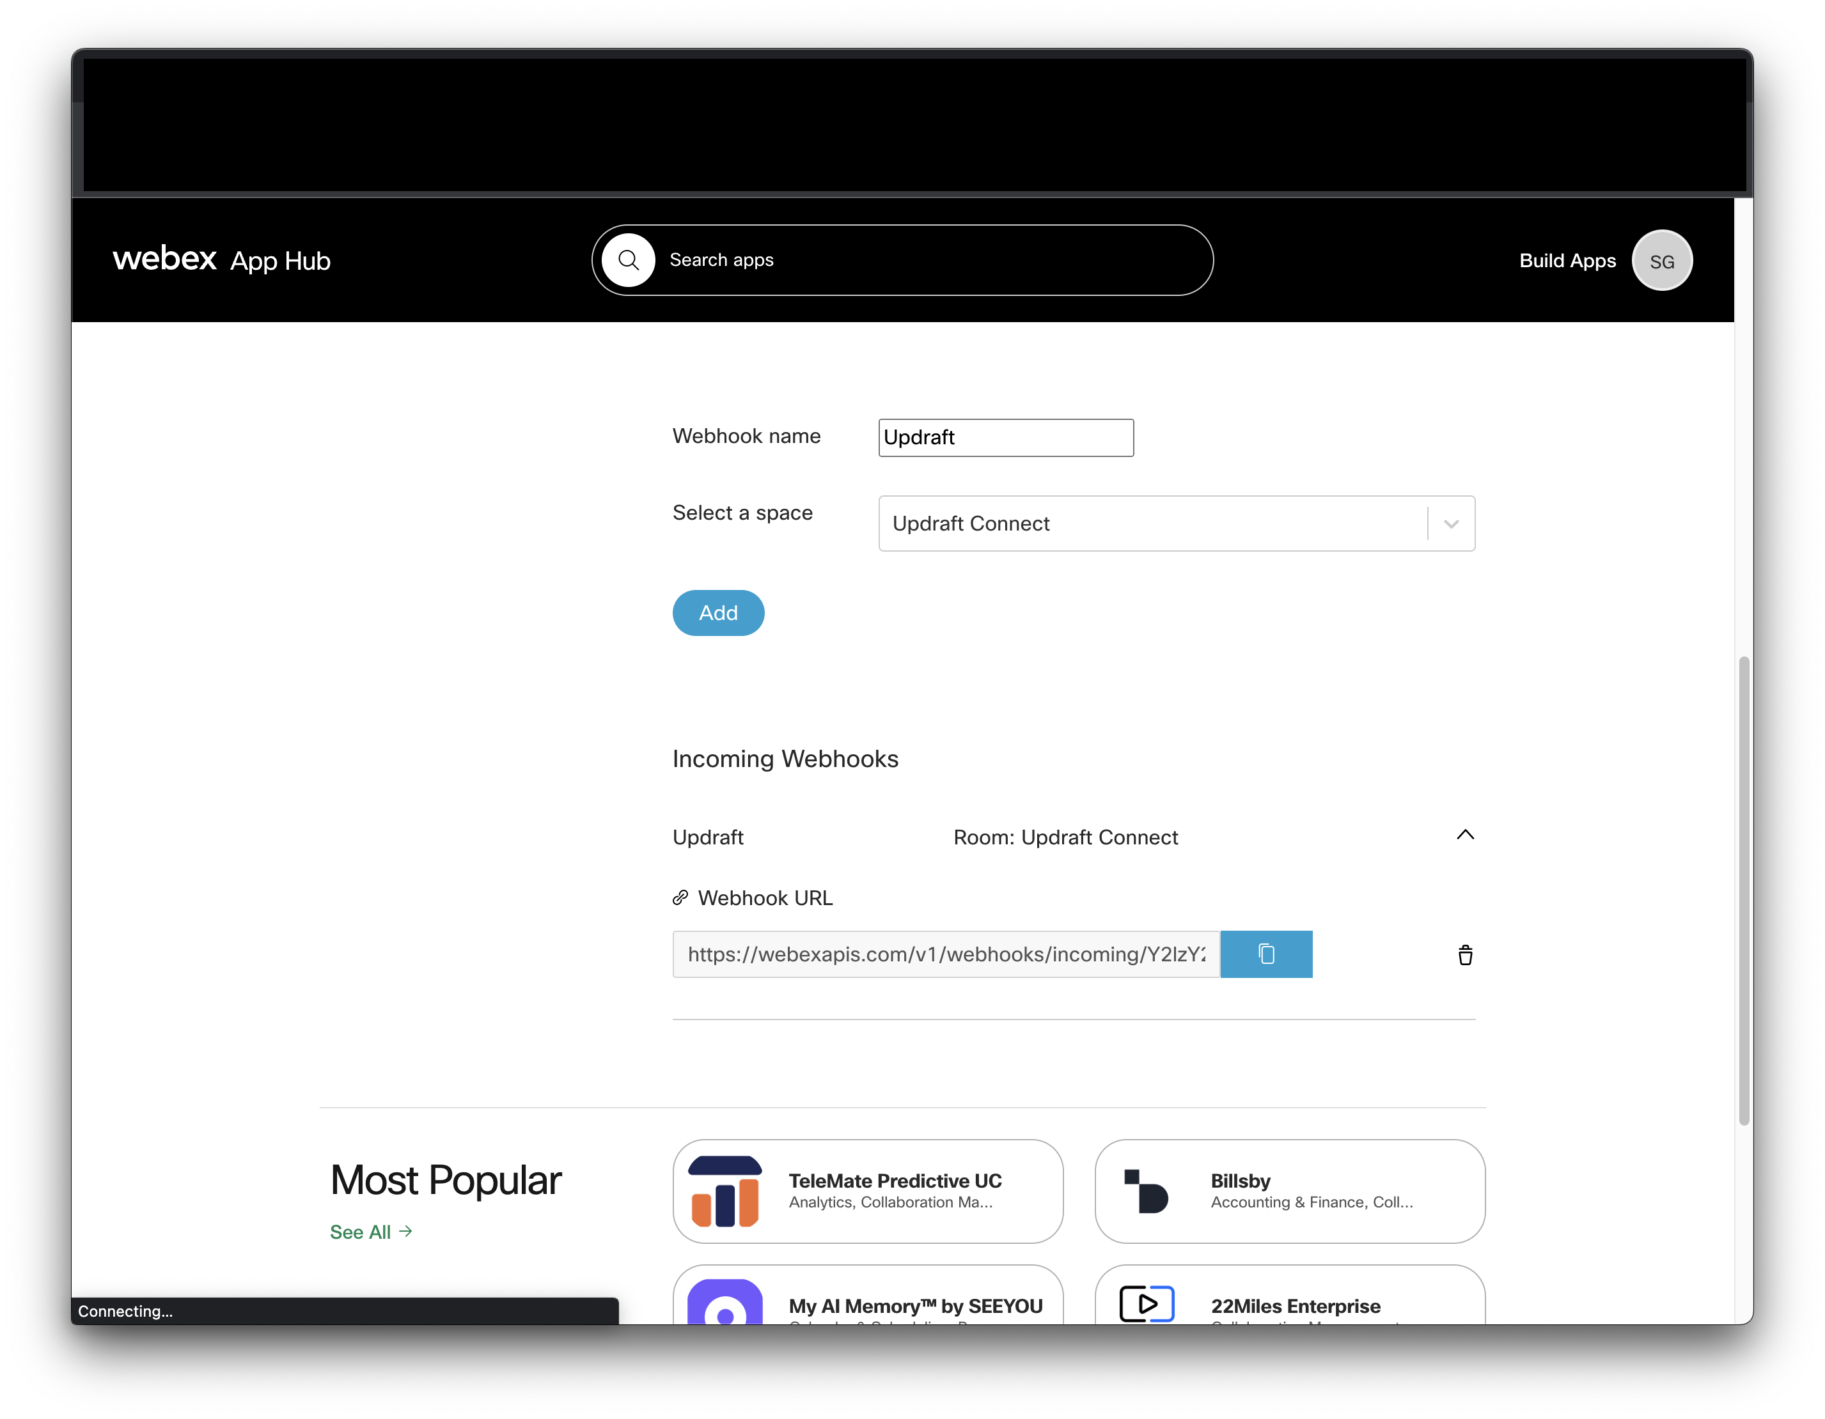Open the SG profile avatar
This screenshot has height=1419, width=1825.
pos(1661,261)
